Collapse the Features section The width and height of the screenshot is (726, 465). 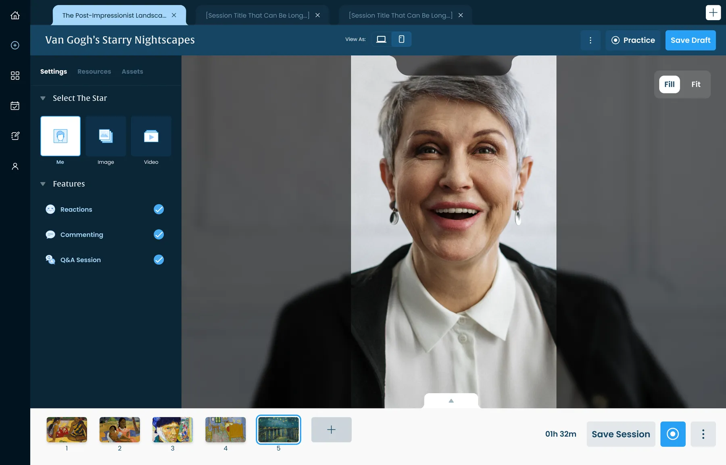[43, 184]
